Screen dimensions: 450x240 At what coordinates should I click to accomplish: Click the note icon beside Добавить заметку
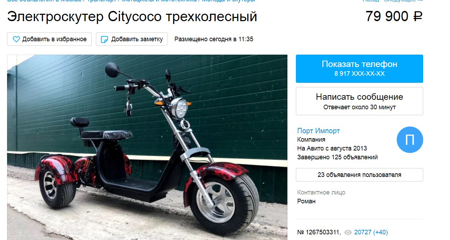tap(104, 39)
